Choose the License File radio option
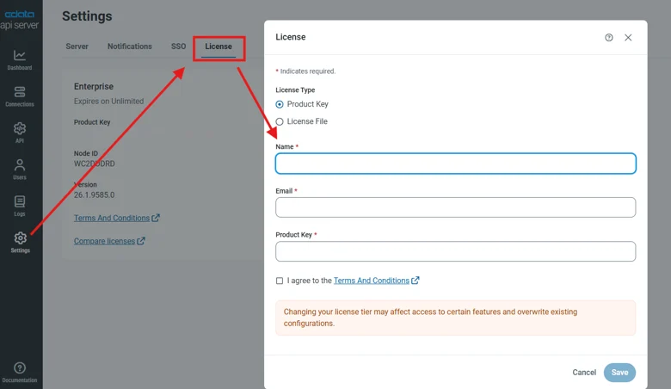The height and width of the screenshot is (389, 671). (280, 121)
